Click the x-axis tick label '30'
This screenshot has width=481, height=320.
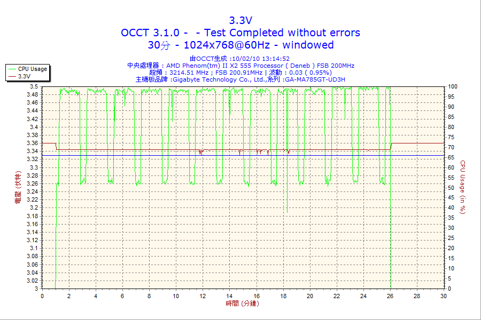(x=443, y=296)
